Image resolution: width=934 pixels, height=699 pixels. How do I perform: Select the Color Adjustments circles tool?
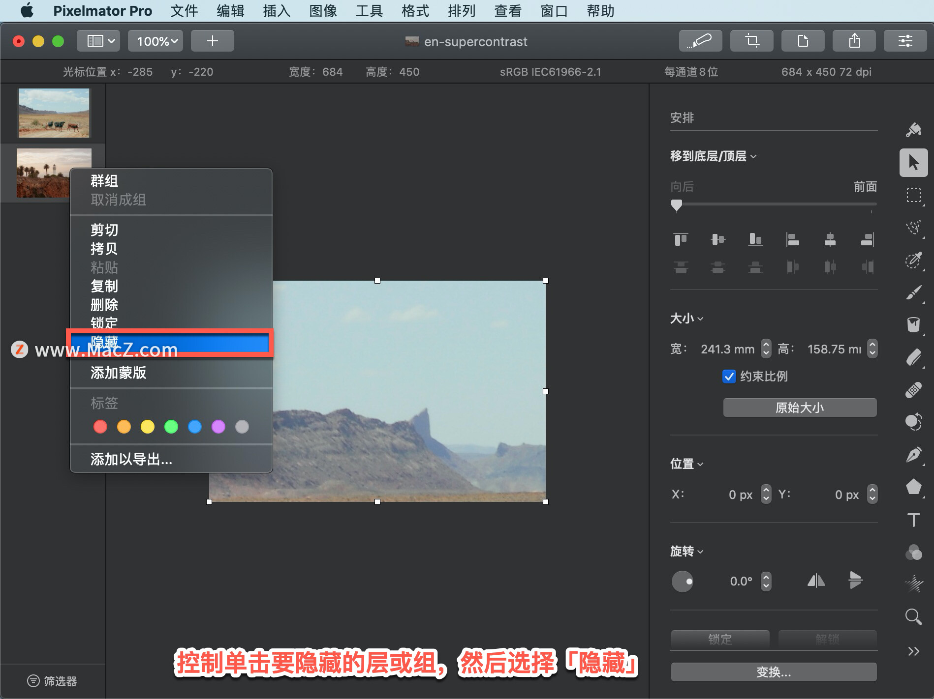913,552
